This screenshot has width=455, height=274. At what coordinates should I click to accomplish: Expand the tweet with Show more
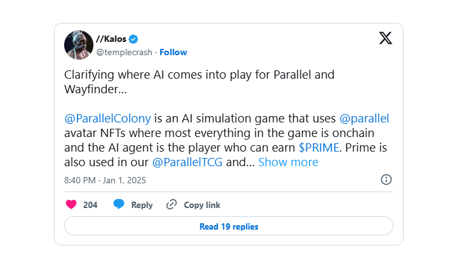pos(288,162)
